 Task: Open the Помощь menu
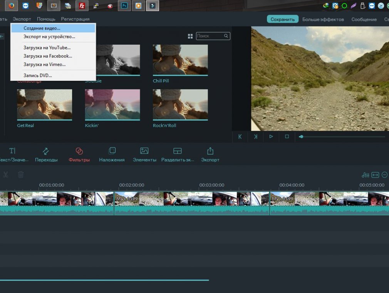point(46,19)
